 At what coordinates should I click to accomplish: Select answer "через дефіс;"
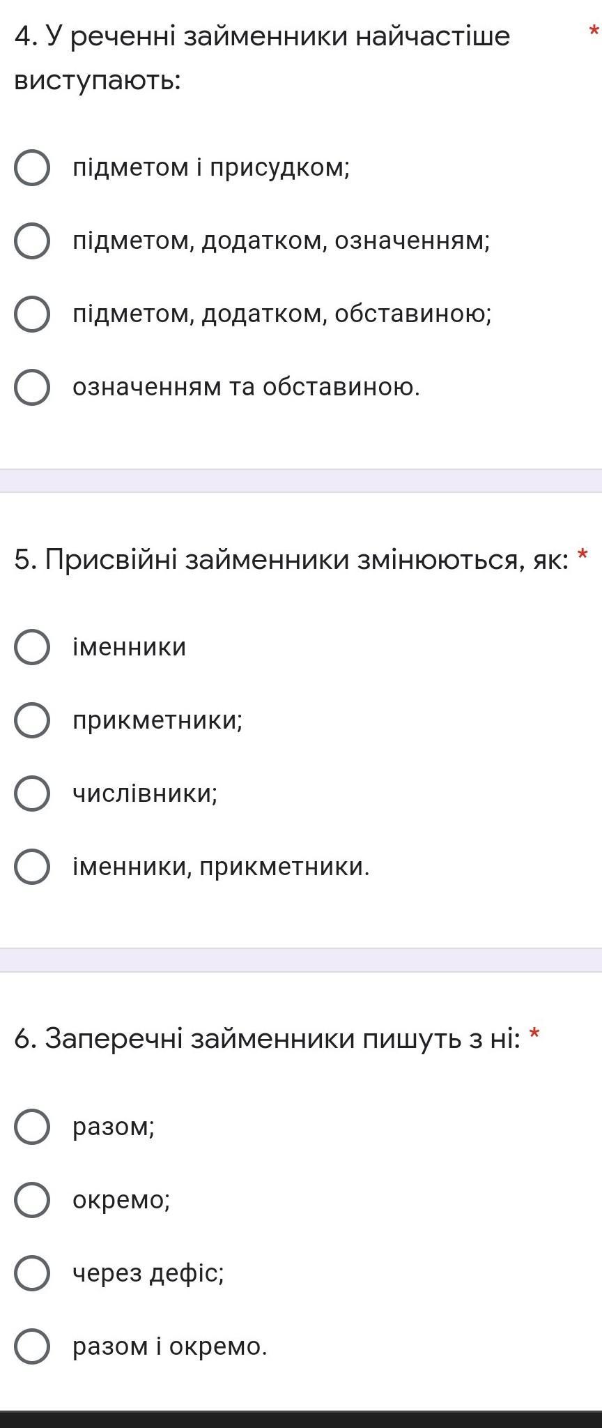pos(32,1273)
